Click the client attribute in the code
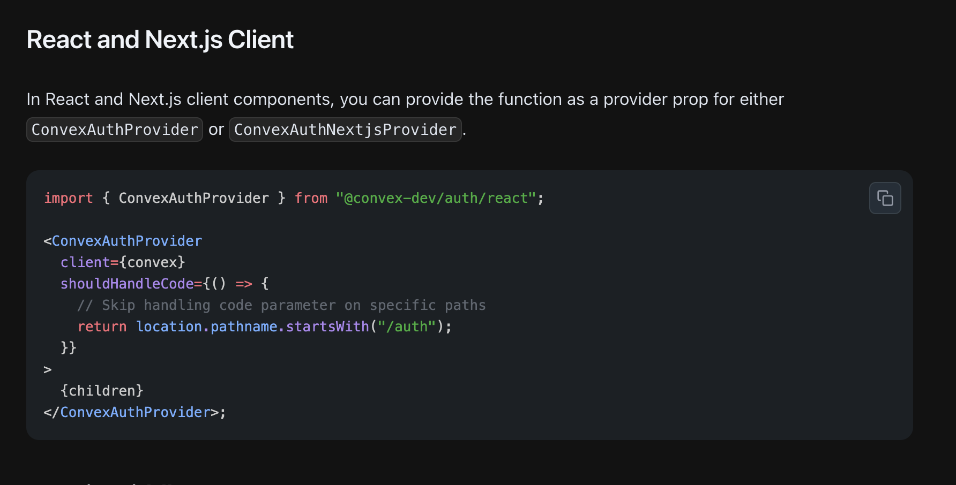The height and width of the screenshot is (485, 956). 85,262
